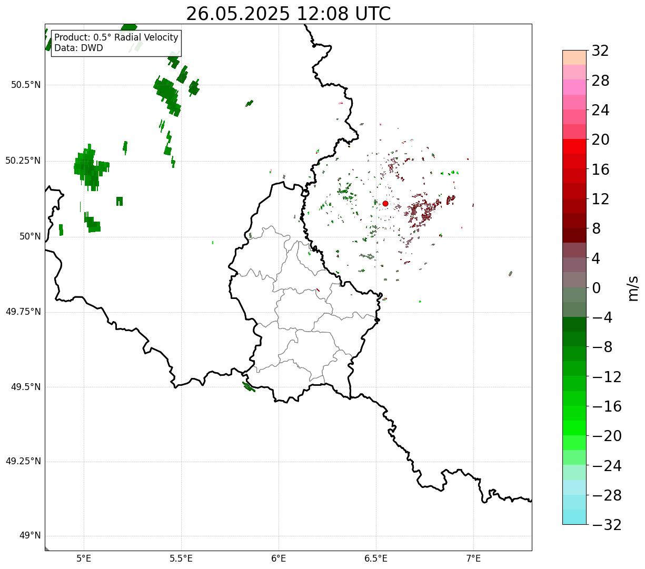Click the colorbar tick label 32
This screenshot has width=645, height=569.
point(600,51)
